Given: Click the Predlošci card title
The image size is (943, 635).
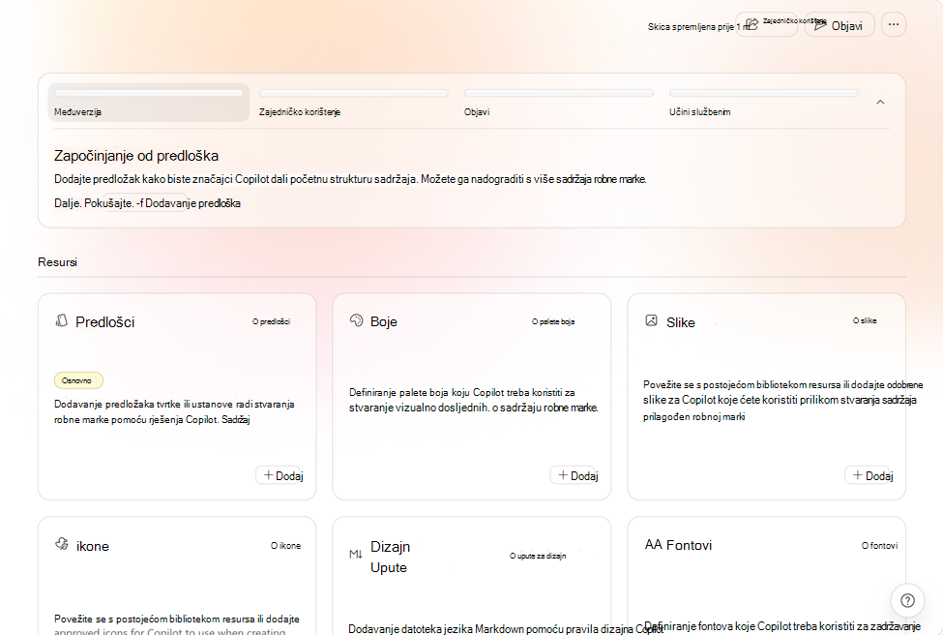Looking at the screenshot, I should [105, 322].
